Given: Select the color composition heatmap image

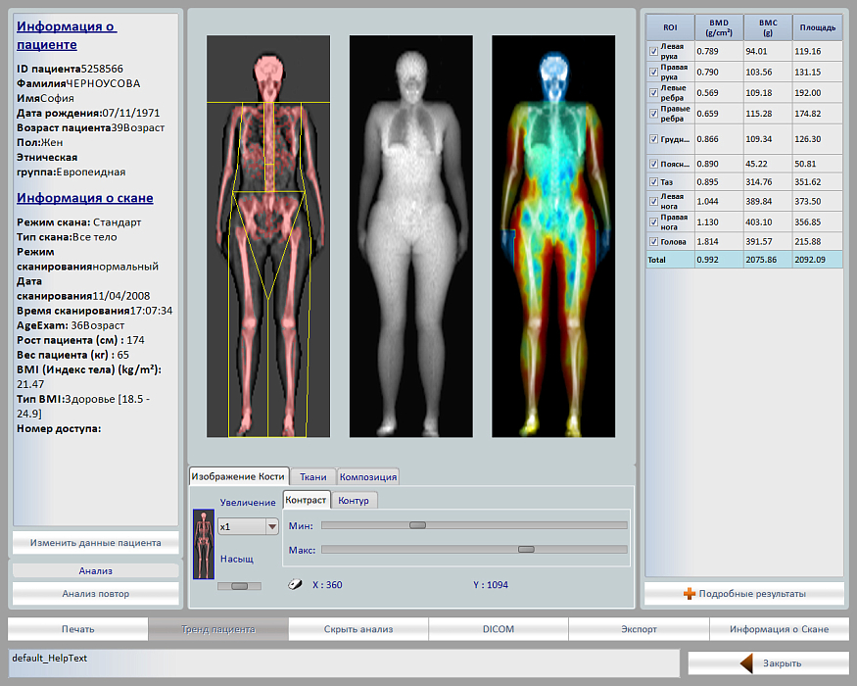Looking at the screenshot, I should 553,236.
